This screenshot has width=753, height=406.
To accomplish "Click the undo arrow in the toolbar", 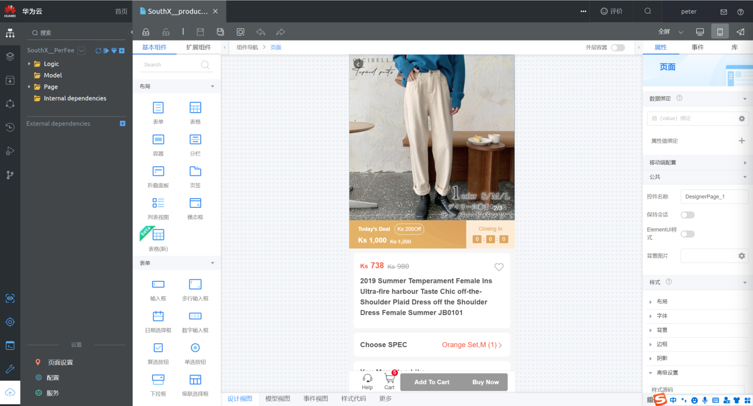I will [261, 32].
